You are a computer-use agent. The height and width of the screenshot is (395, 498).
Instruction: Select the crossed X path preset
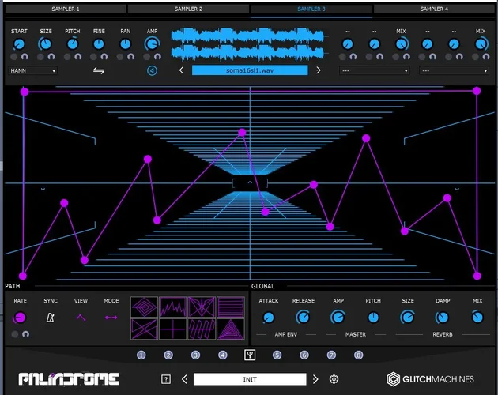pyautogui.click(x=144, y=329)
